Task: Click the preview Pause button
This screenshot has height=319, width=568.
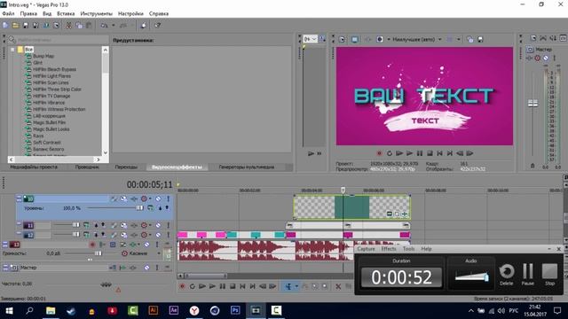Action: (x=420, y=153)
